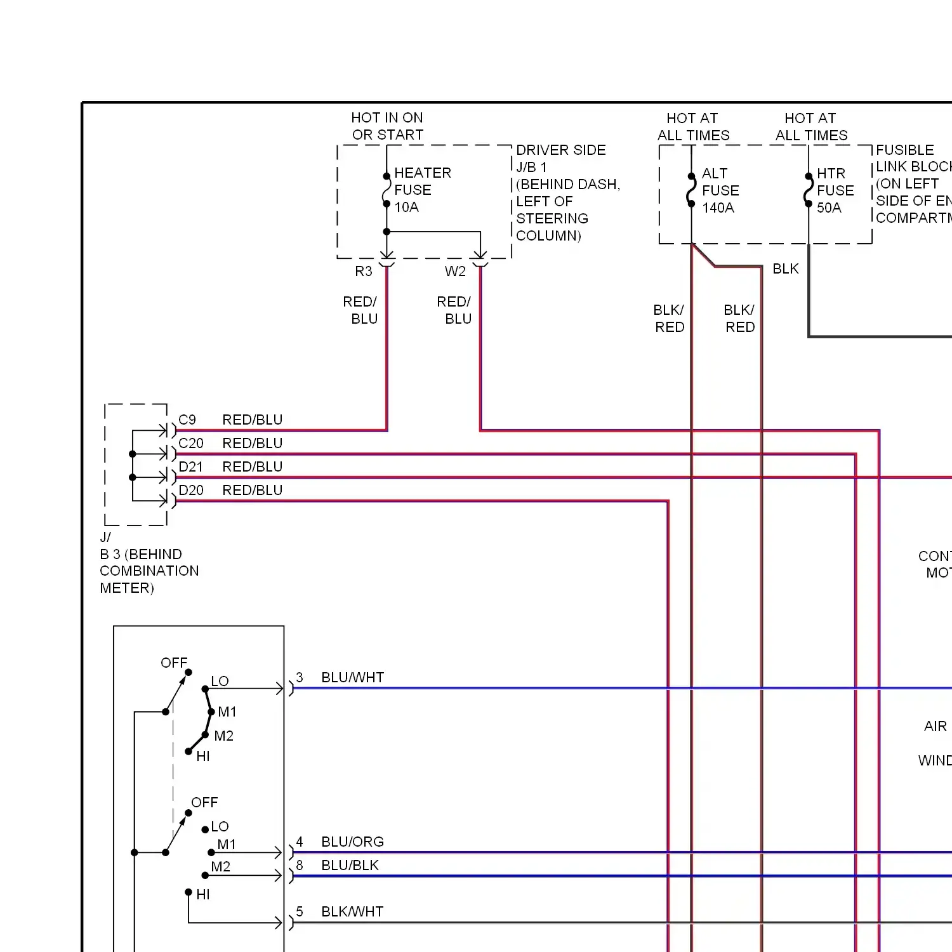This screenshot has width=952, height=952.
Task: Click "HOT AT ALL TIMES" above HTR fuse
Action: click(x=811, y=127)
